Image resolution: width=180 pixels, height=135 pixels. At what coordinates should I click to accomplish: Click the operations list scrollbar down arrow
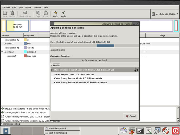[178, 120]
